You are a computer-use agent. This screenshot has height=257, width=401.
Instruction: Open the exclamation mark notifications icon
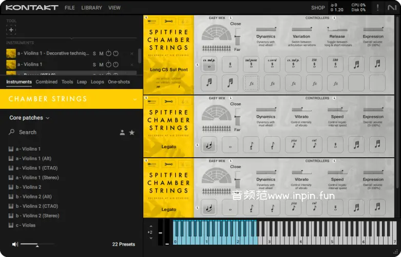coord(377,8)
